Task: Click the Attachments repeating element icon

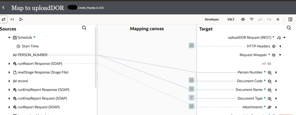Action: point(269,107)
